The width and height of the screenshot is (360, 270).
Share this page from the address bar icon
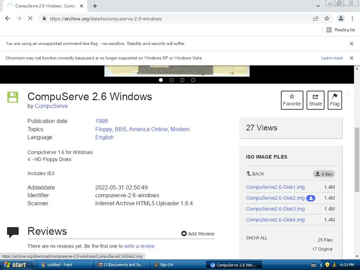(316, 19)
